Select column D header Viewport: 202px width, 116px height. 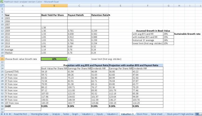100,6
